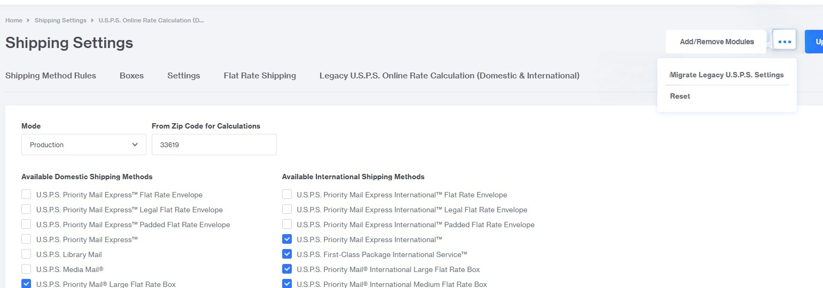This screenshot has width=823, height=288.
Task: Navigate to Home breadcrumb link
Action: point(14,20)
